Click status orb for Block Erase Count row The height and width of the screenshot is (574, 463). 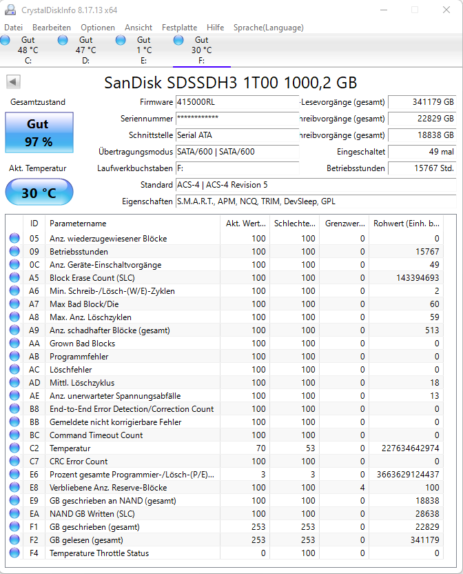[14, 278]
